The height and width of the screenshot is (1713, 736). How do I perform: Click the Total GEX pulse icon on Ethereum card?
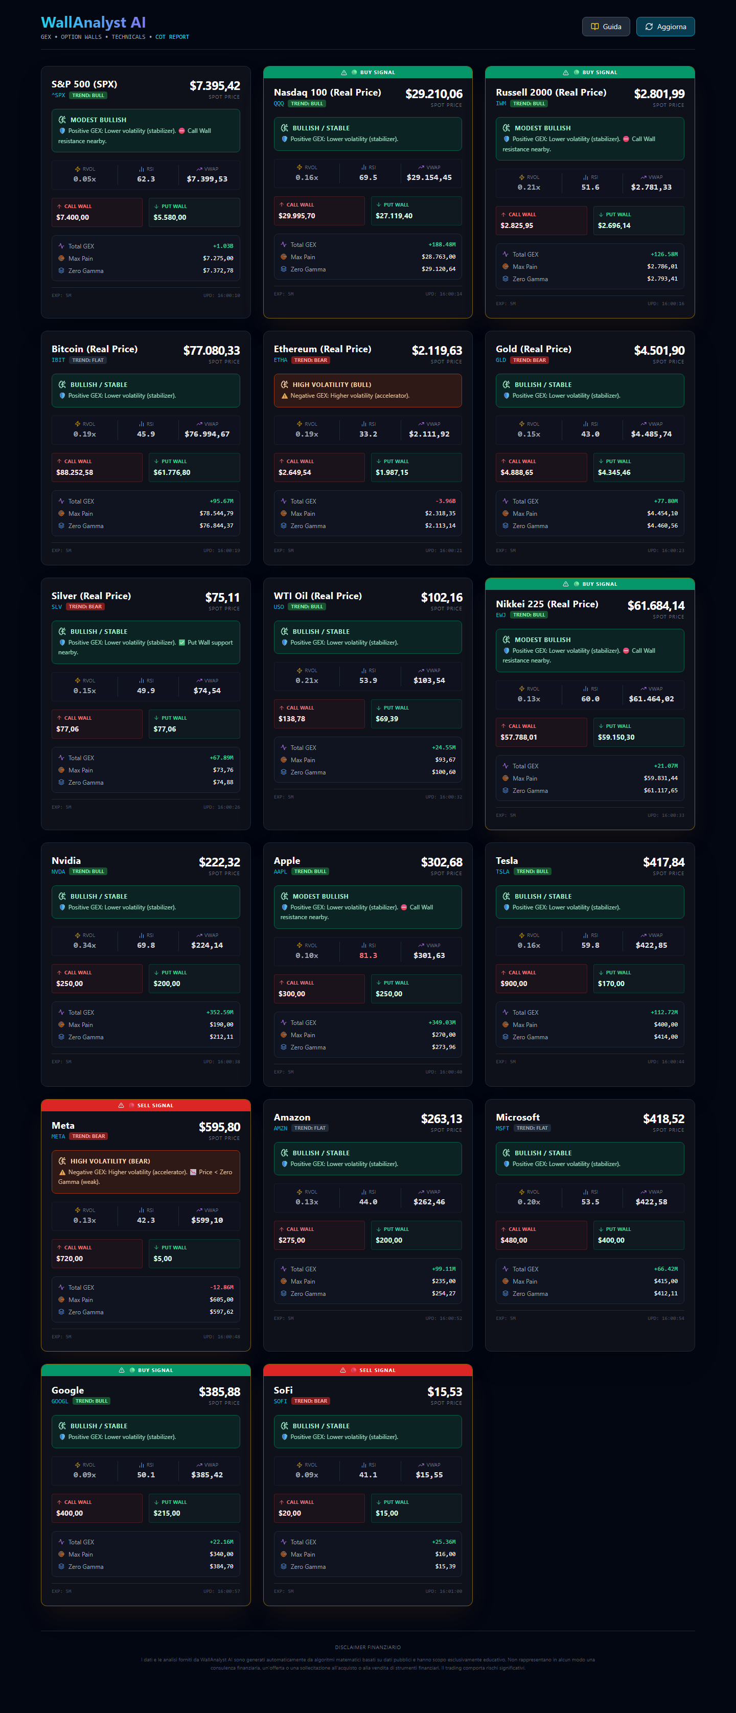283,501
